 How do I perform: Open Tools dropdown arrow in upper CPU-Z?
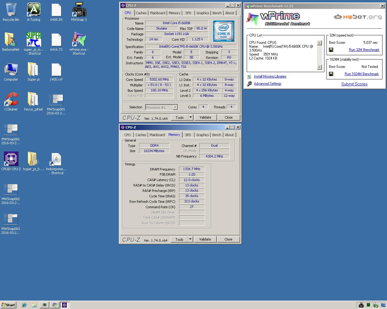tap(190, 117)
